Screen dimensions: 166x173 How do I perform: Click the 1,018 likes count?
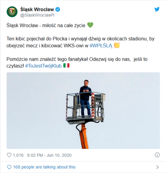18,155
